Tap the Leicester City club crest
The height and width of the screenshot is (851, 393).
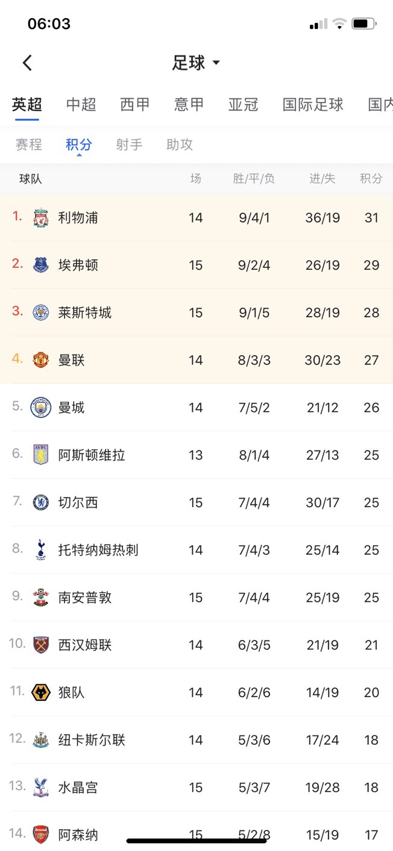pos(41,312)
